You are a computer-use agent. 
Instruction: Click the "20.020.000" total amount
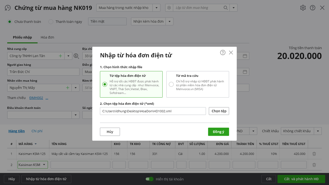[299, 56]
